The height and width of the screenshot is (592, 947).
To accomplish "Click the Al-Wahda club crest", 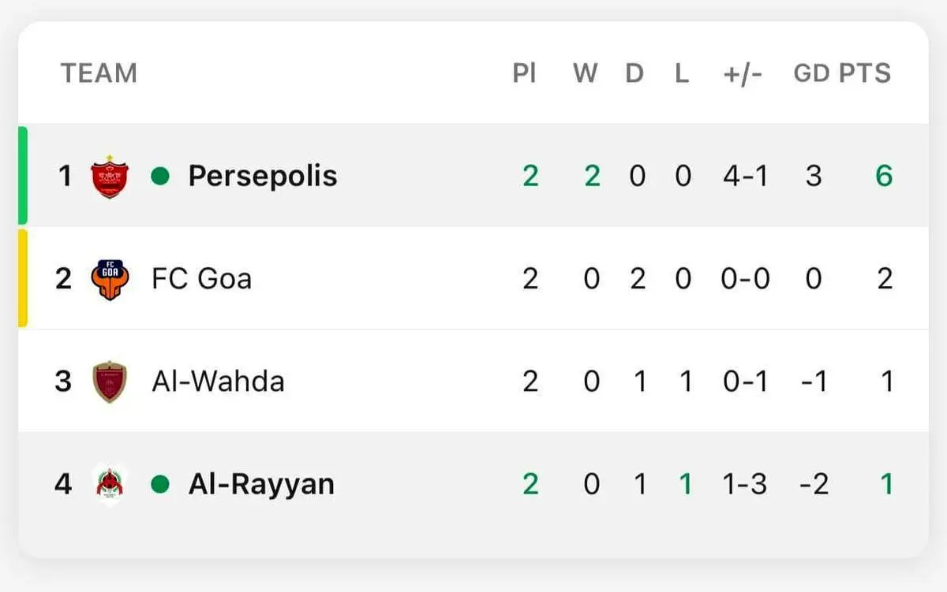I will (x=110, y=382).
